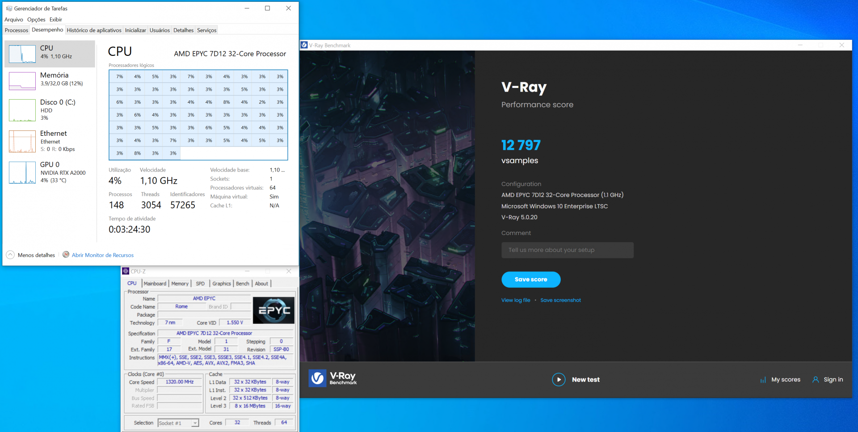Screen dimensions: 858x432
Task: Click the Save screenshot link
Action: [560, 300]
